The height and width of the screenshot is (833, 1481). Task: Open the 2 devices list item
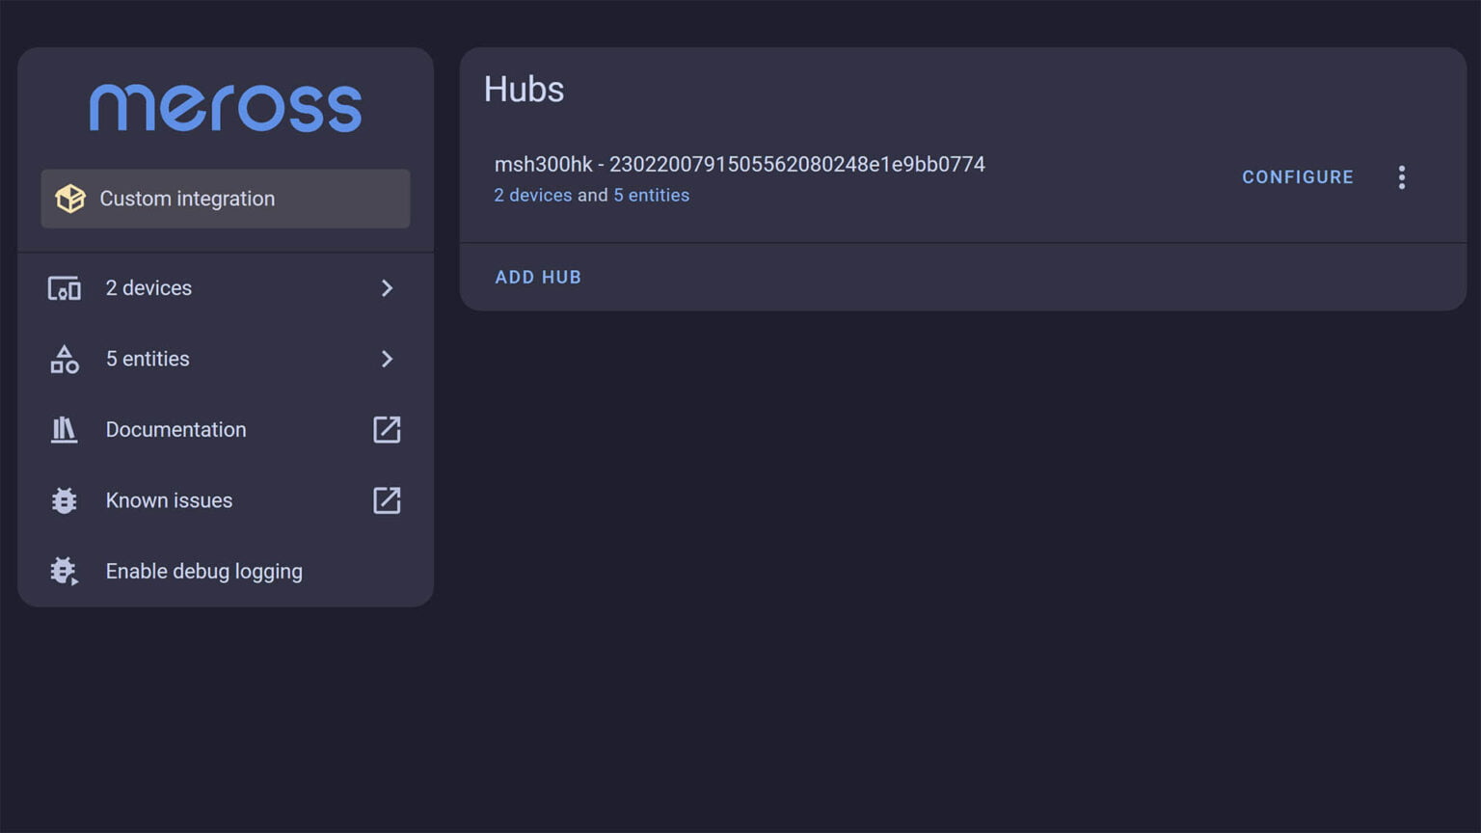tap(148, 288)
